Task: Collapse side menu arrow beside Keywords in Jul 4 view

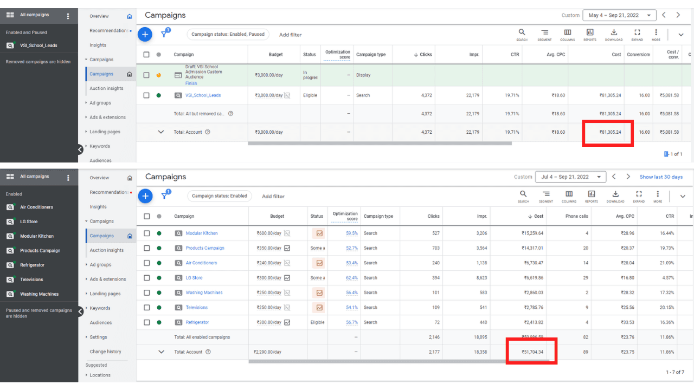Action: click(80, 311)
